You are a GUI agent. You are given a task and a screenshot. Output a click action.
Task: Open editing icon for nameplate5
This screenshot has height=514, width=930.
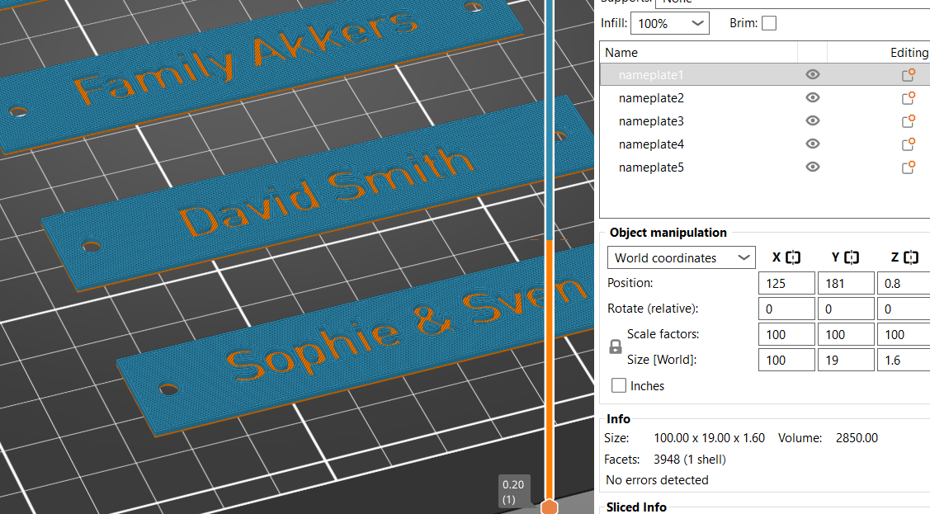(908, 167)
